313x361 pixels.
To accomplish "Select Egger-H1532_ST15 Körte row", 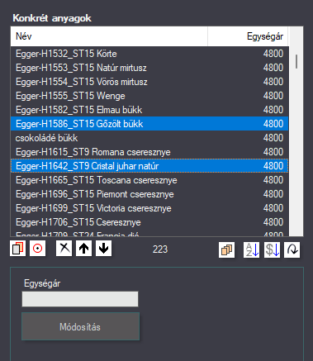I will point(149,54).
